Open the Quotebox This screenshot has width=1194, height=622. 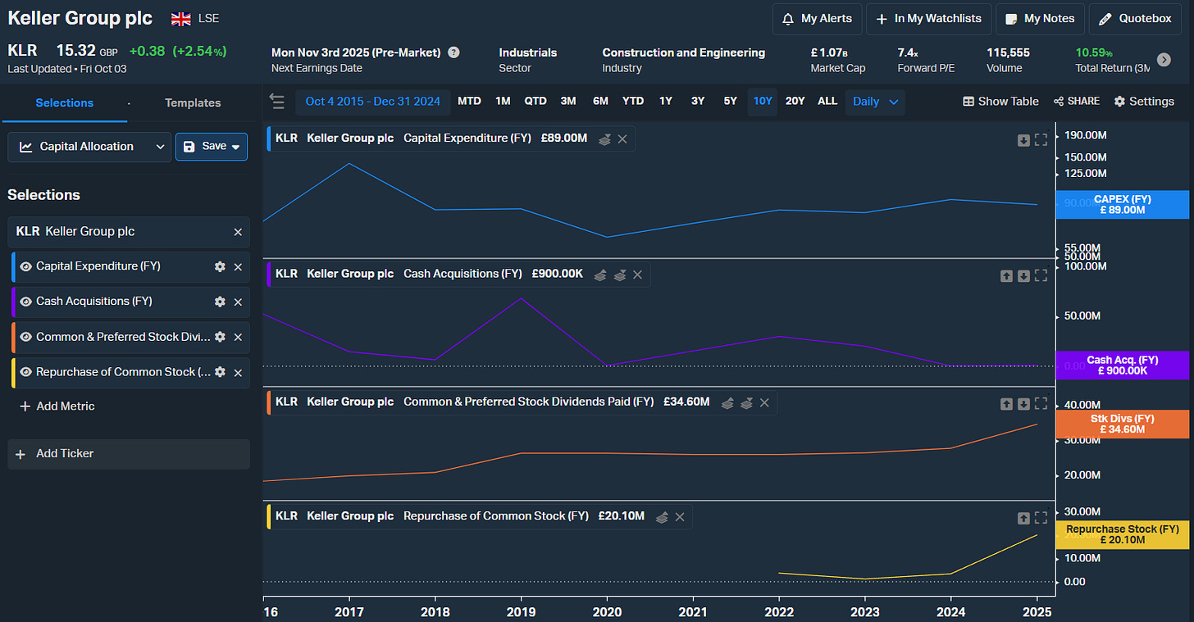pos(1136,19)
